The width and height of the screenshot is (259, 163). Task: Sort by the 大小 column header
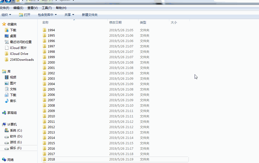tap(174, 23)
